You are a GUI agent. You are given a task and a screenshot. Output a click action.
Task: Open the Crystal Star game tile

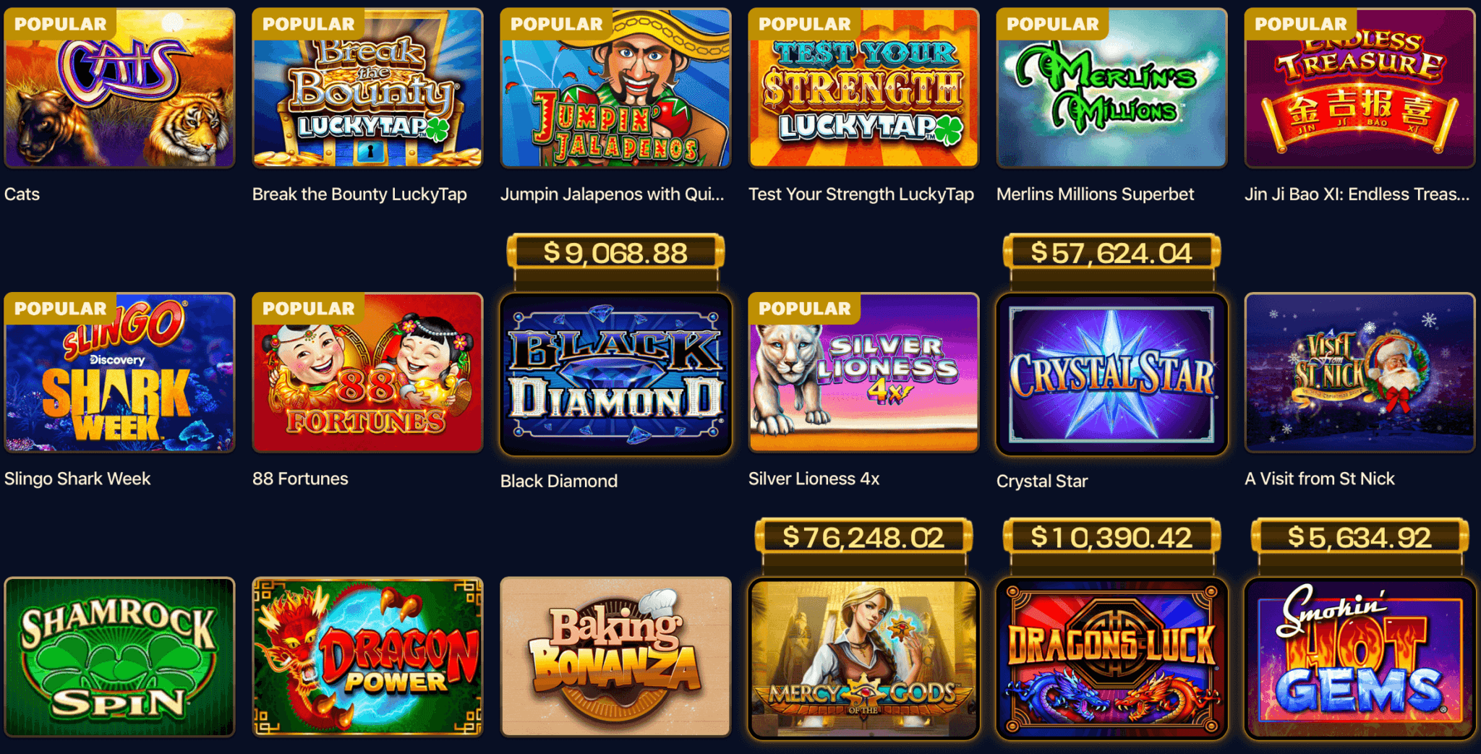coord(1111,374)
